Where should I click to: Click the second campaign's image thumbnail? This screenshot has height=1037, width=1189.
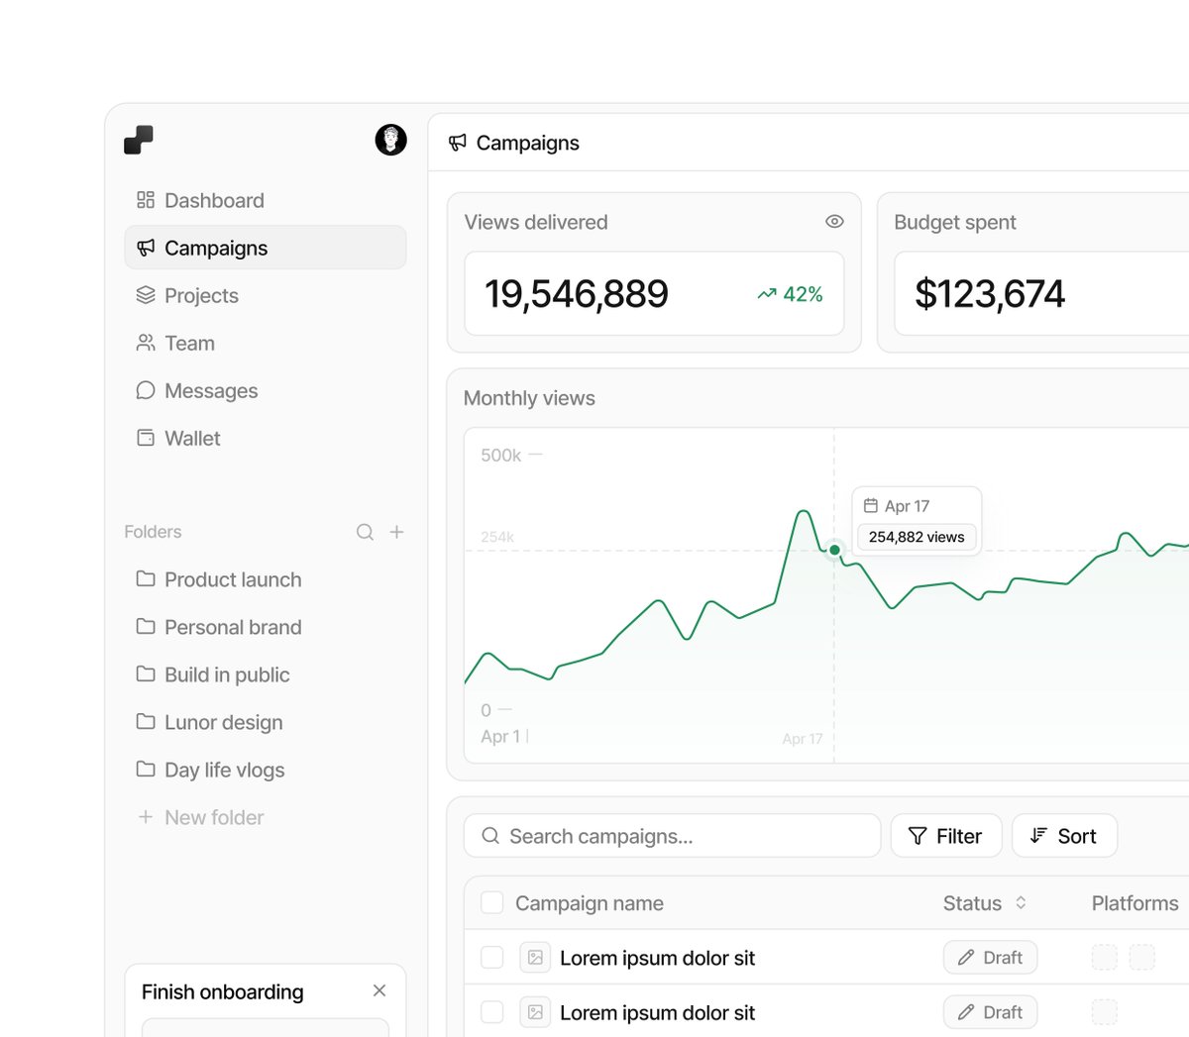(535, 1011)
